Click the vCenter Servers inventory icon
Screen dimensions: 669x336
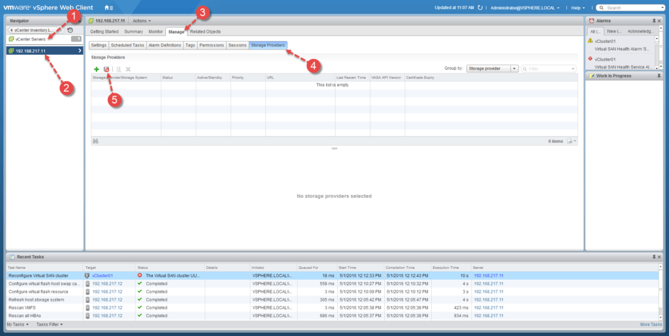[x=11, y=39]
